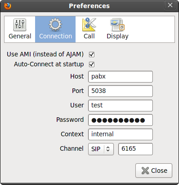
Task: Disable Auto-Connect at startup checkbox
Action: pos(92,65)
